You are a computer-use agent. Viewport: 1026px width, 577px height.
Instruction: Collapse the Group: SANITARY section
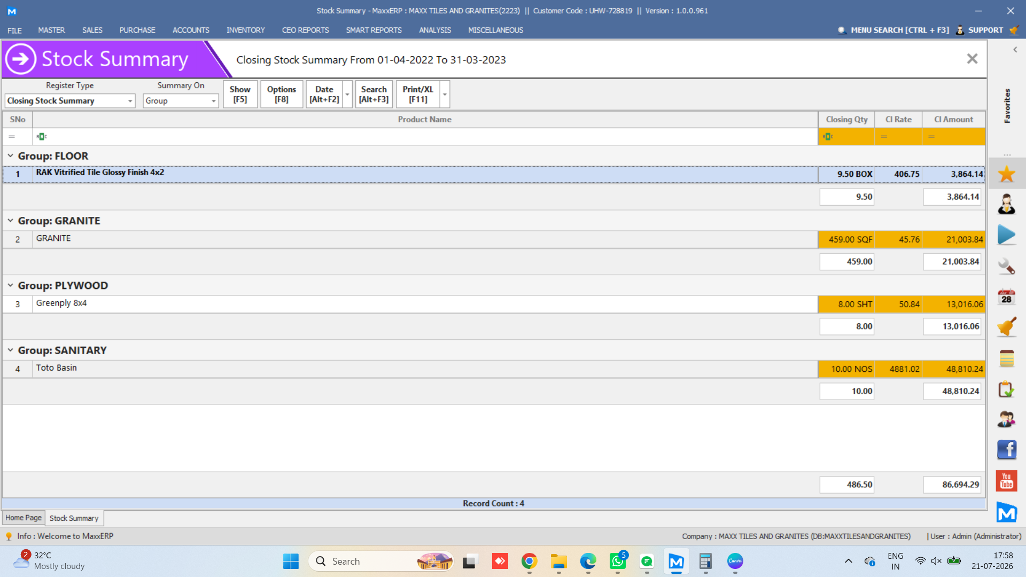click(10, 350)
